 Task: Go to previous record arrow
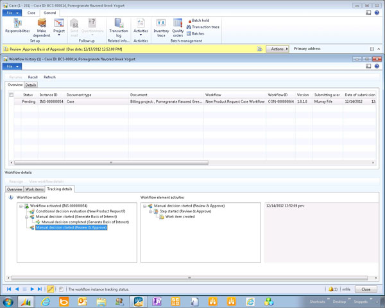[17, 289]
